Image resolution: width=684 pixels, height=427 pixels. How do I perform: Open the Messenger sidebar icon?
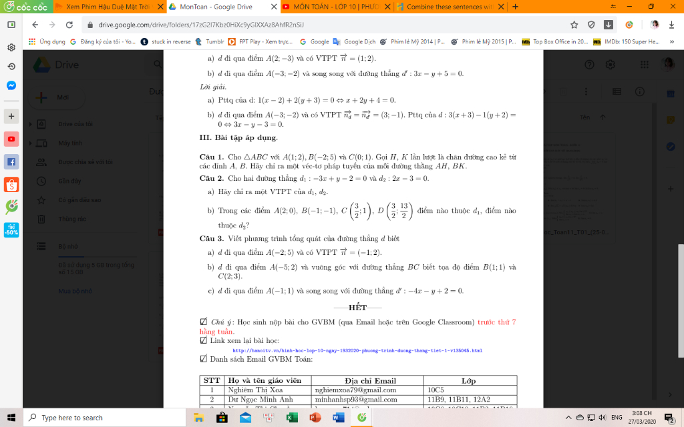click(x=11, y=85)
